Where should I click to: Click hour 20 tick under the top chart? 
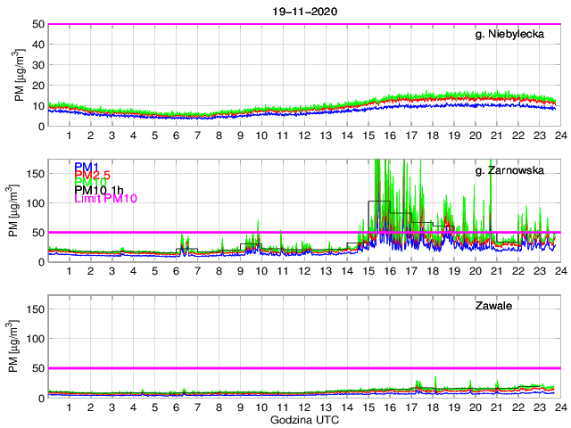point(475,136)
